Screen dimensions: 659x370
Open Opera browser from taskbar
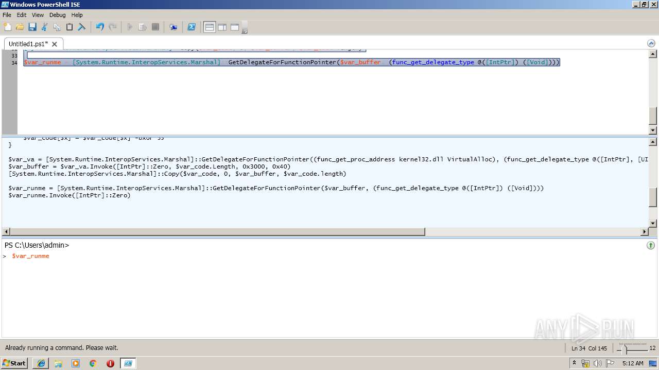(x=110, y=363)
